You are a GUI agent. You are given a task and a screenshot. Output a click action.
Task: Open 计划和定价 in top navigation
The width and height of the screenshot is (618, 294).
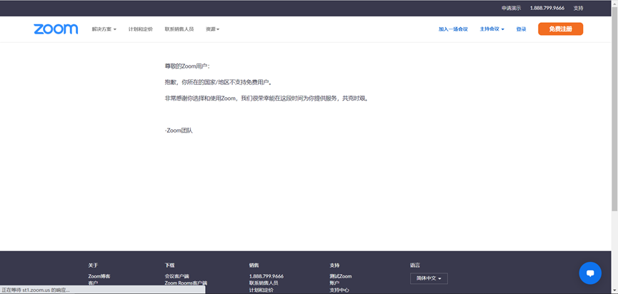tap(141, 29)
